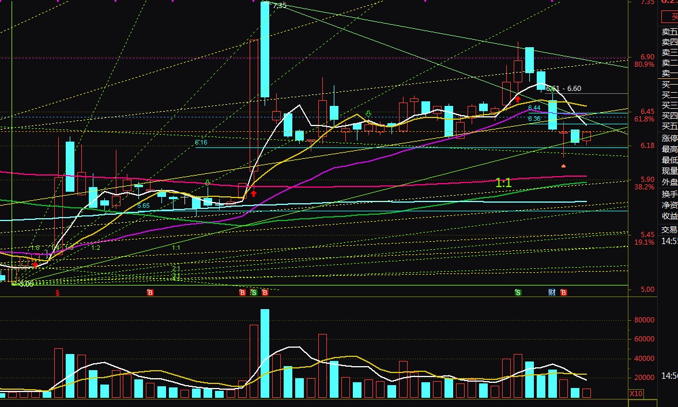678x407 pixels.
Task: Select the 买三 bid level row
Action: click(669, 105)
